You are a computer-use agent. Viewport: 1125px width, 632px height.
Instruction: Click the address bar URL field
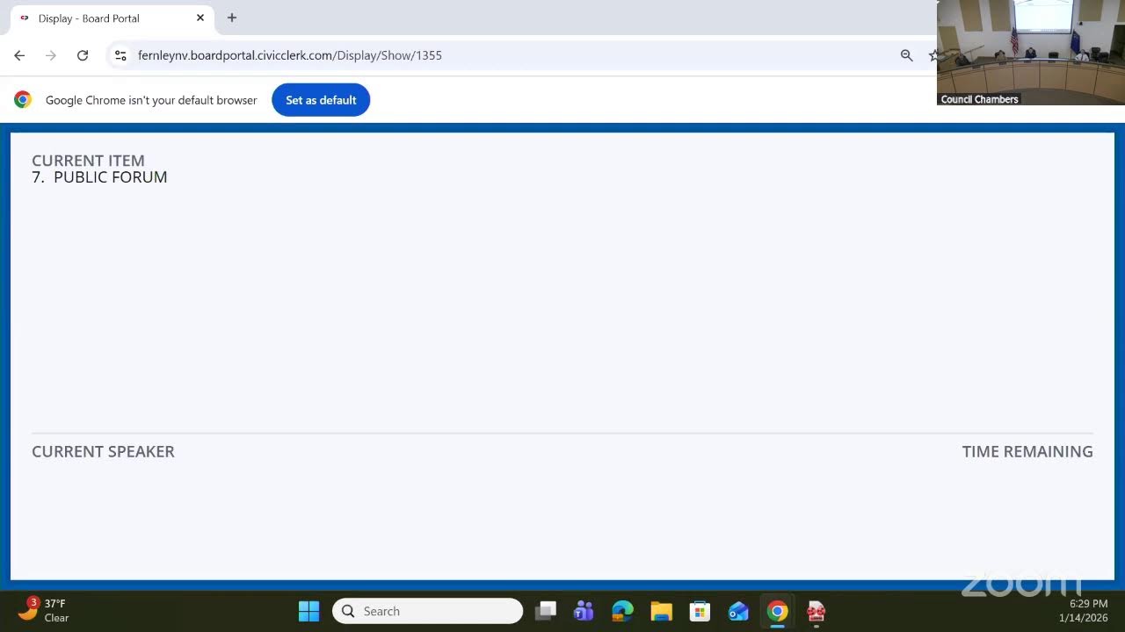click(x=510, y=55)
